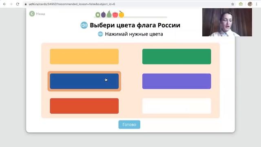
Task: Click the browser forward arrow
Action: click(11, 4)
